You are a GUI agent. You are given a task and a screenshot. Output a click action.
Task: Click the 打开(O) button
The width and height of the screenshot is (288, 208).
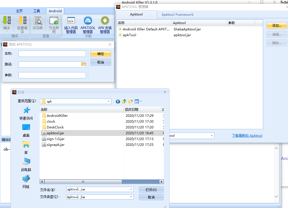point(151,190)
